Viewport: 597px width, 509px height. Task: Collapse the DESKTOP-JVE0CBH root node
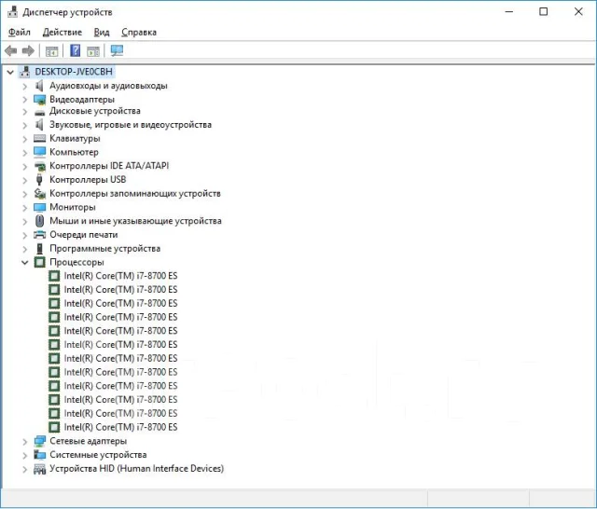10,72
